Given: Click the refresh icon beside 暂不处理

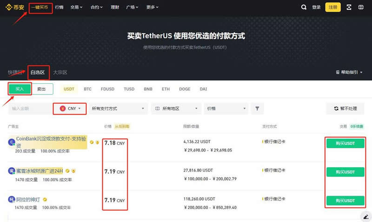Looking at the screenshot, I should tap(336, 108).
